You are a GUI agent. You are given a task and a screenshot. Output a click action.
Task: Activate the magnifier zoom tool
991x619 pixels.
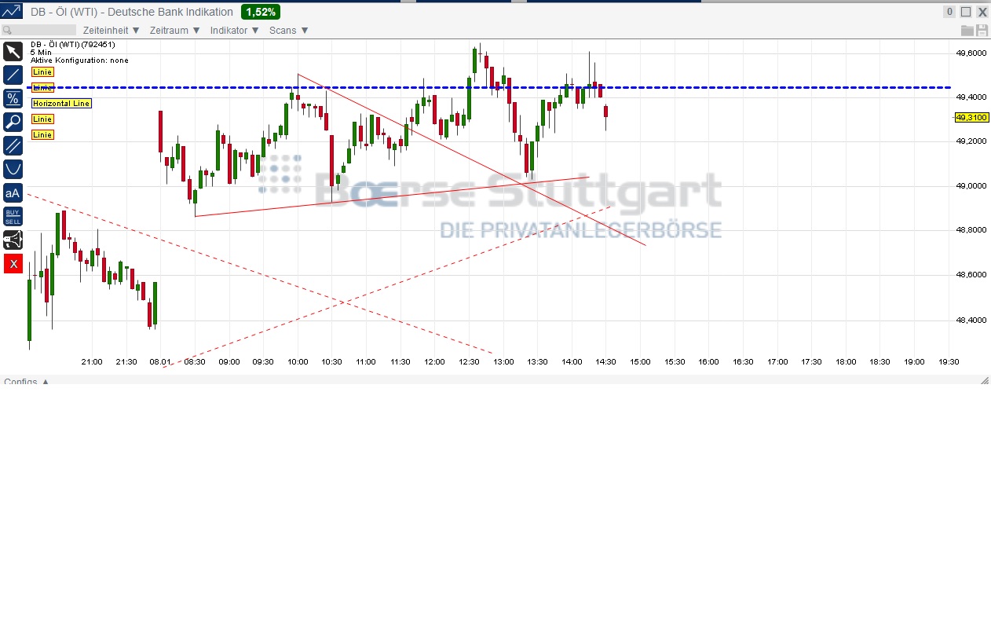13,122
